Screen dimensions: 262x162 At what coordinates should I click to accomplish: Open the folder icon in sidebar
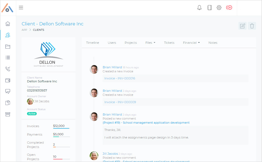pos(8,46)
